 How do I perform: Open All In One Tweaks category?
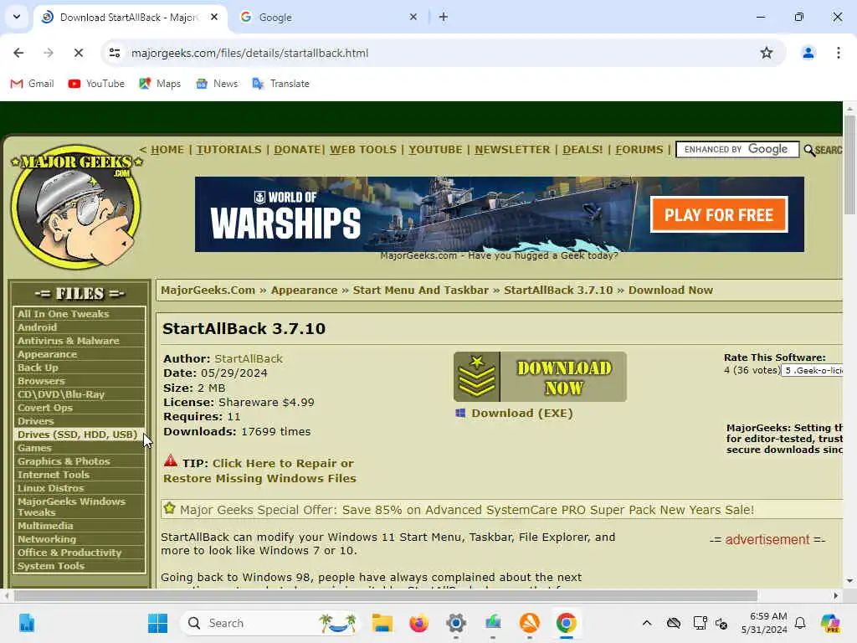point(80,314)
